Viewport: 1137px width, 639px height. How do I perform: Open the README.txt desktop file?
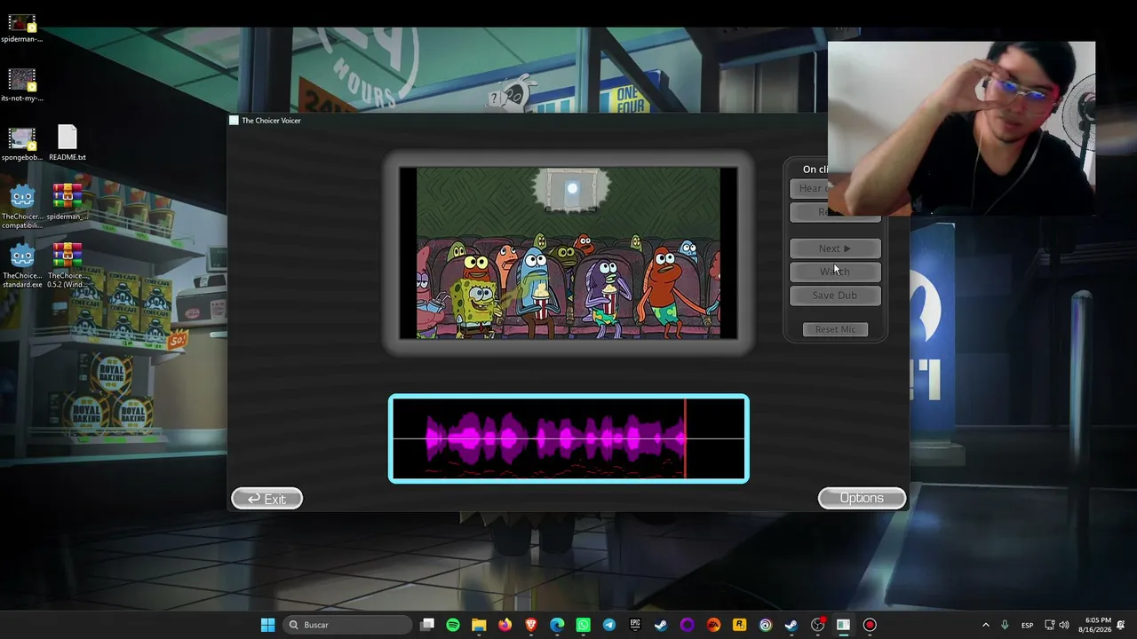tap(68, 144)
